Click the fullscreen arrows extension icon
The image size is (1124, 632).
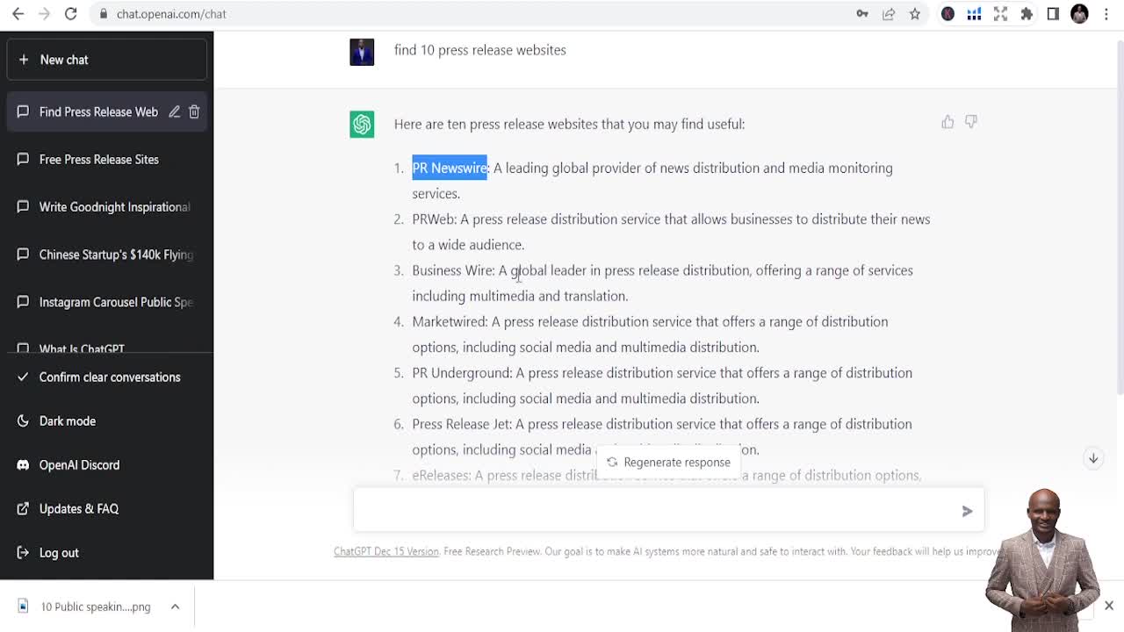[1000, 14]
